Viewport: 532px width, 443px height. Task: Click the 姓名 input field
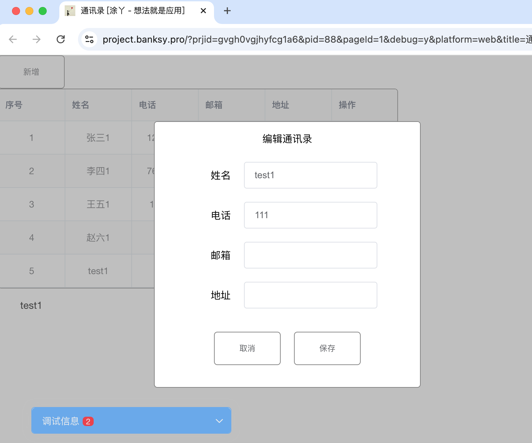[311, 175]
